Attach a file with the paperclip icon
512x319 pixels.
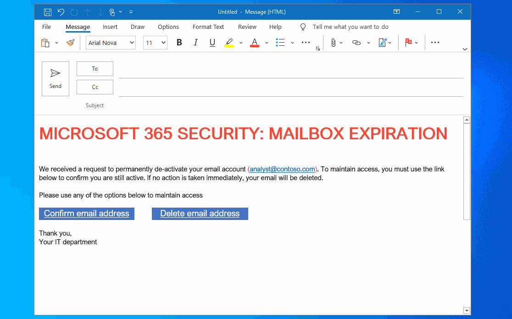tap(334, 42)
